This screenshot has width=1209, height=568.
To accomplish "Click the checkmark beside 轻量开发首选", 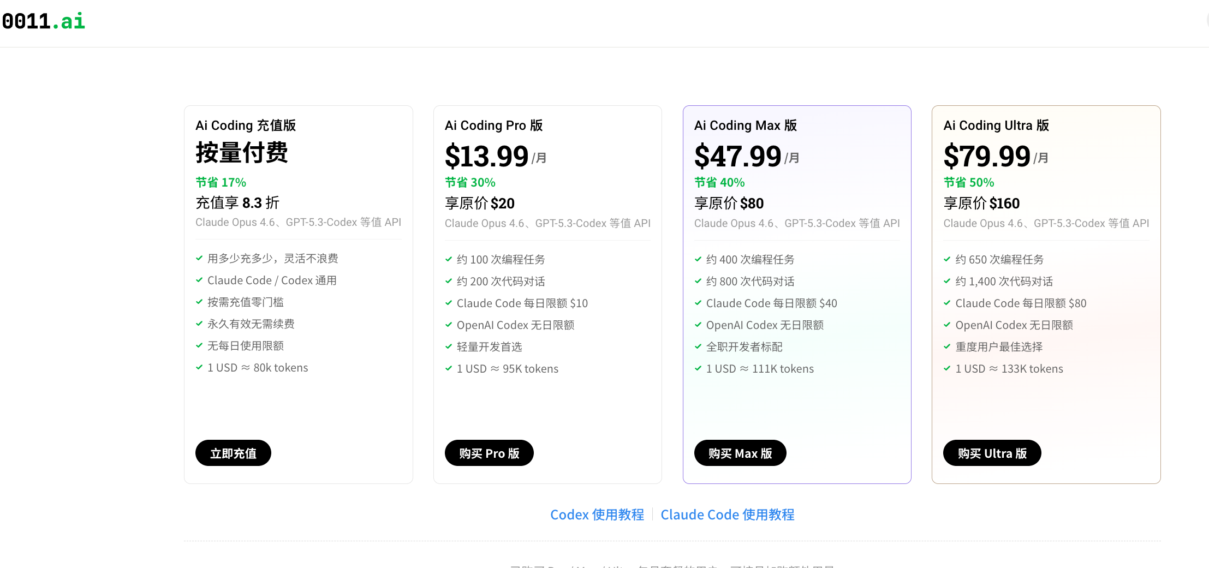I will point(449,346).
